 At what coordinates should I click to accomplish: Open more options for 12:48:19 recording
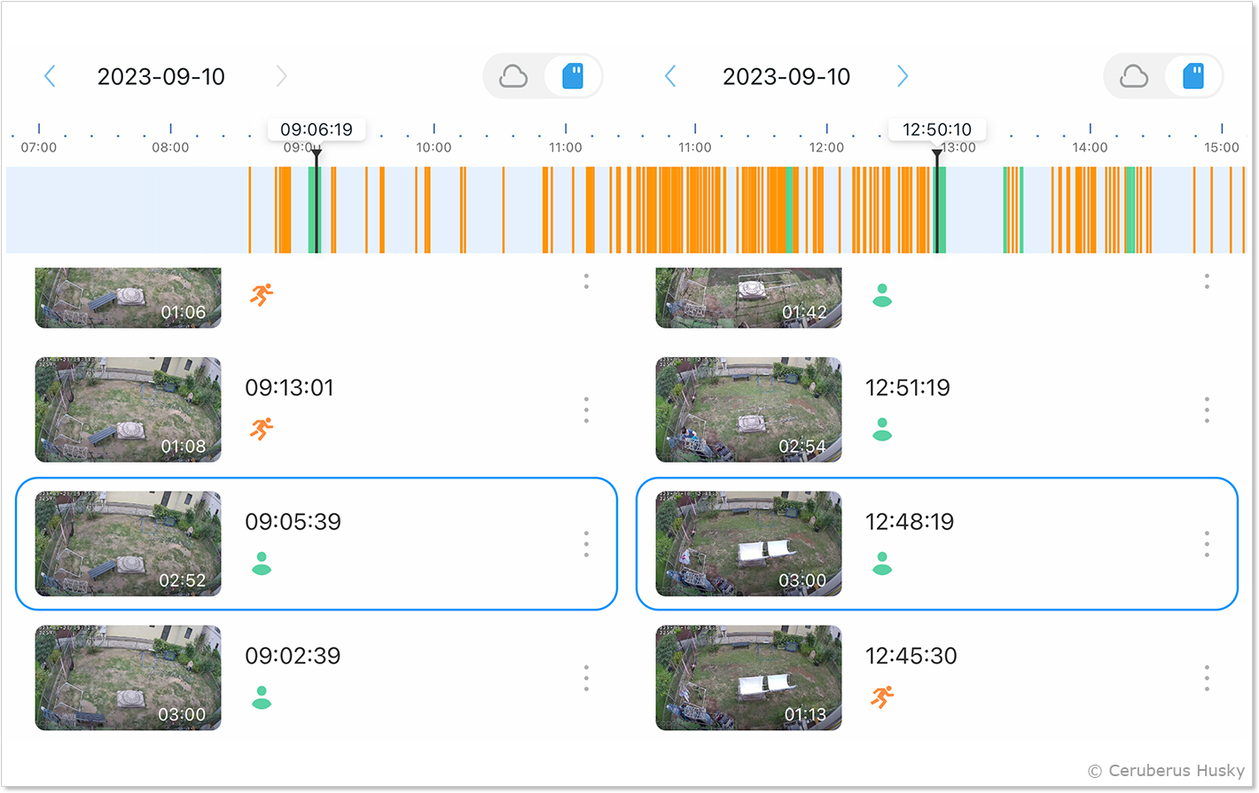[x=1207, y=544]
